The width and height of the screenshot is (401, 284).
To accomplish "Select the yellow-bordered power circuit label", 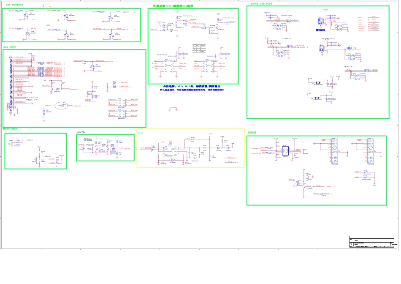I will [x=141, y=133].
